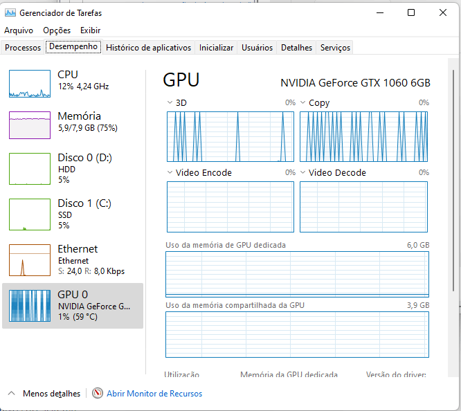
Task: Click the performance panel vertical scrollbar
Action: point(453,181)
